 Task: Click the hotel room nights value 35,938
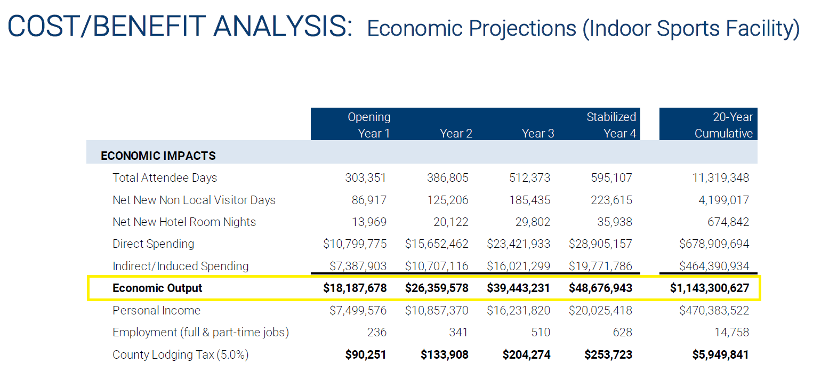tap(615, 222)
